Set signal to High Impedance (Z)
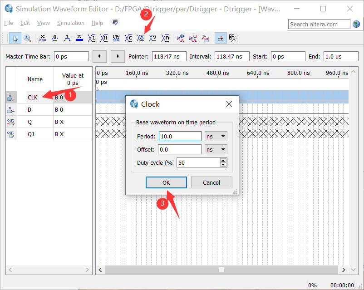The image size is (364, 290). [79, 38]
